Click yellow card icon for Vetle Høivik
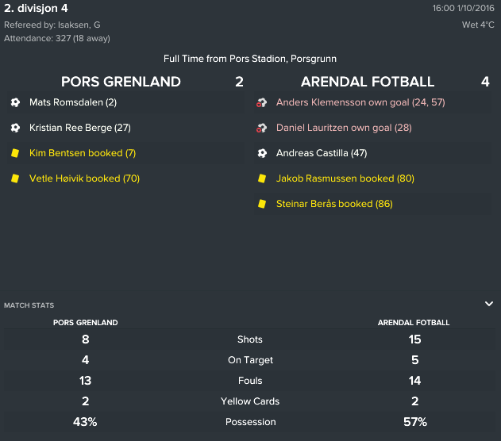The width and height of the screenshot is (501, 441). tap(15, 178)
